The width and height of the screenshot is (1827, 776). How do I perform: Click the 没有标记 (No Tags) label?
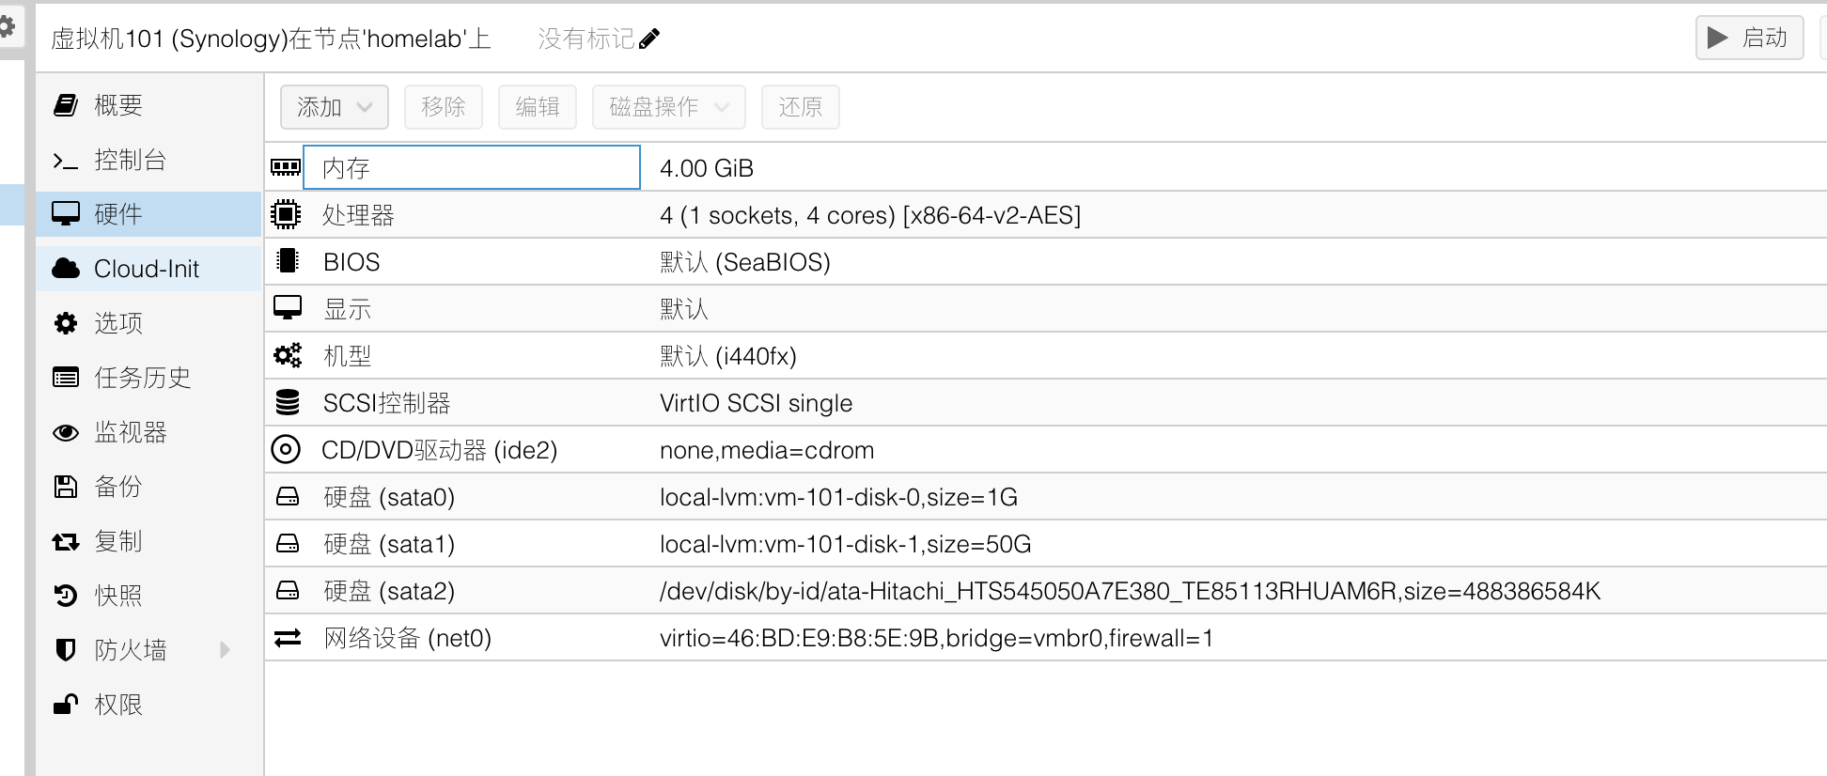click(586, 39)
